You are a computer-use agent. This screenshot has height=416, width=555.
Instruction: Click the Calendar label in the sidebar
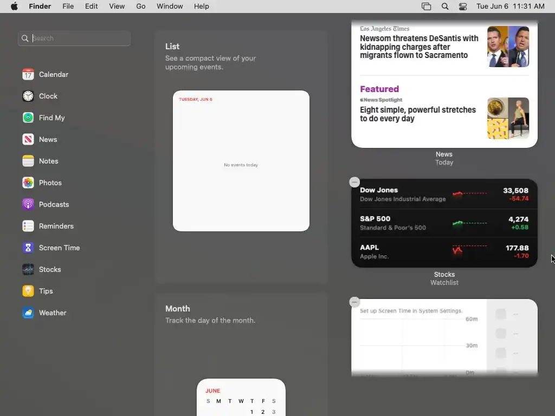pos(54,74)
